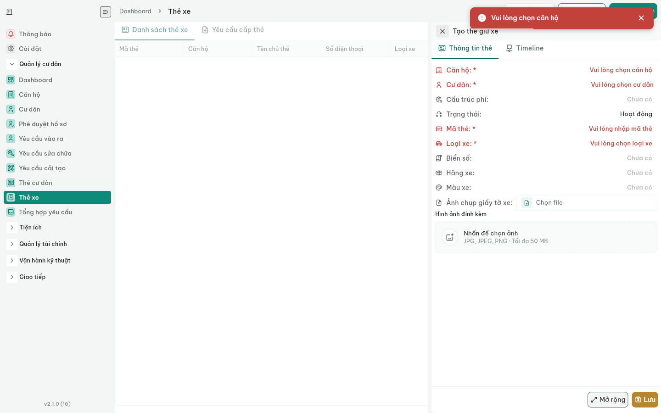Click the Căn hộ building icon in sidebar
The width and height of the screenshot is (661, 413).
coord(11,95)
